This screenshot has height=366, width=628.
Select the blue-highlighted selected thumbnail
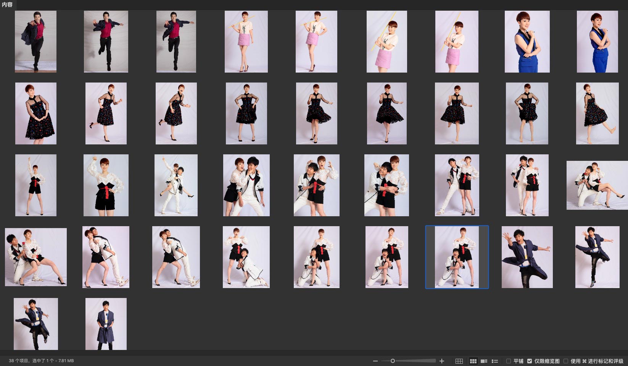point(457,257)
